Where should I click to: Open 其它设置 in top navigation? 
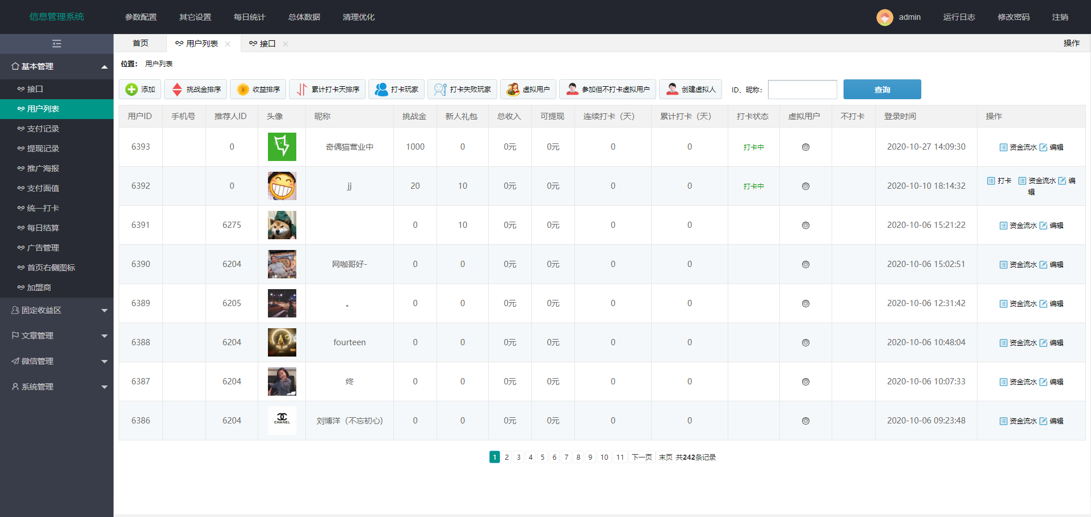click(x=195, y=17)
